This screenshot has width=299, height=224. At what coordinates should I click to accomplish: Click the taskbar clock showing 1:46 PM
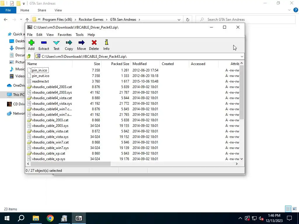274,218
